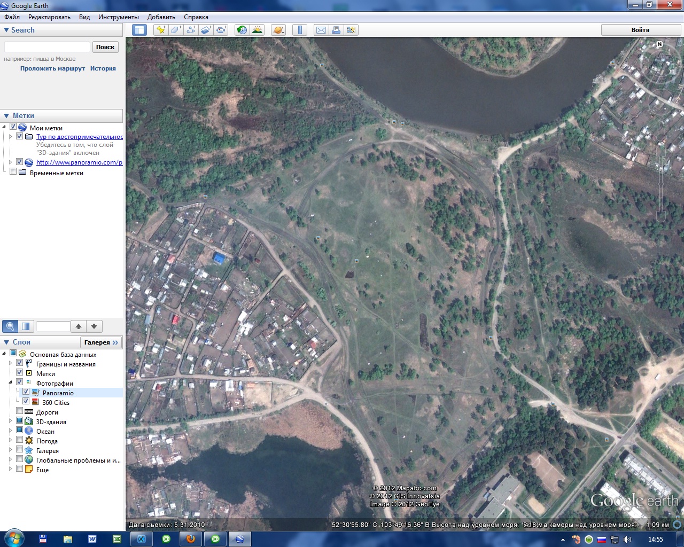The width and height of the screenshot is (684, 547).
Task: Open the historical imagery clock tool
Action: point(242,30)
